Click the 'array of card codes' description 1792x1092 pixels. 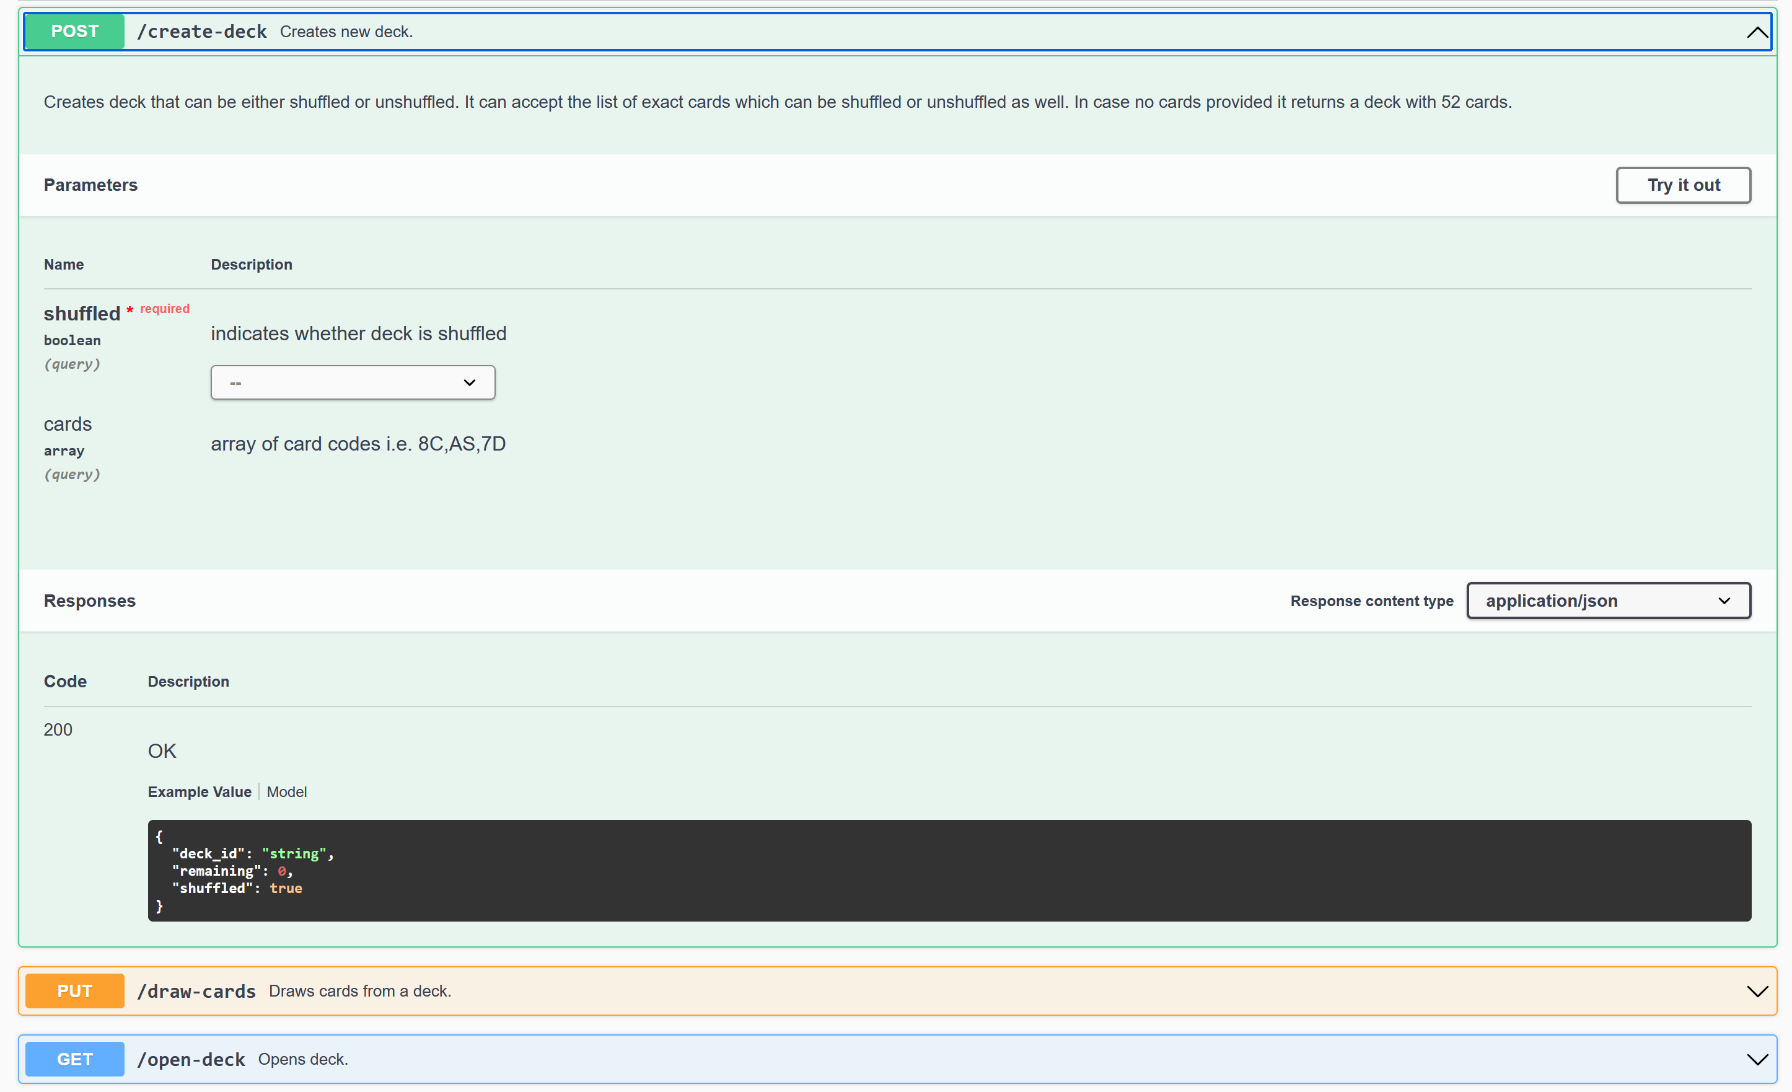pyautogui.click(x=359, y=444)
